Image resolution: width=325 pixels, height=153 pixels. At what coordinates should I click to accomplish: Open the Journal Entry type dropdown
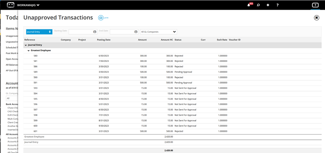pos(39,32)
